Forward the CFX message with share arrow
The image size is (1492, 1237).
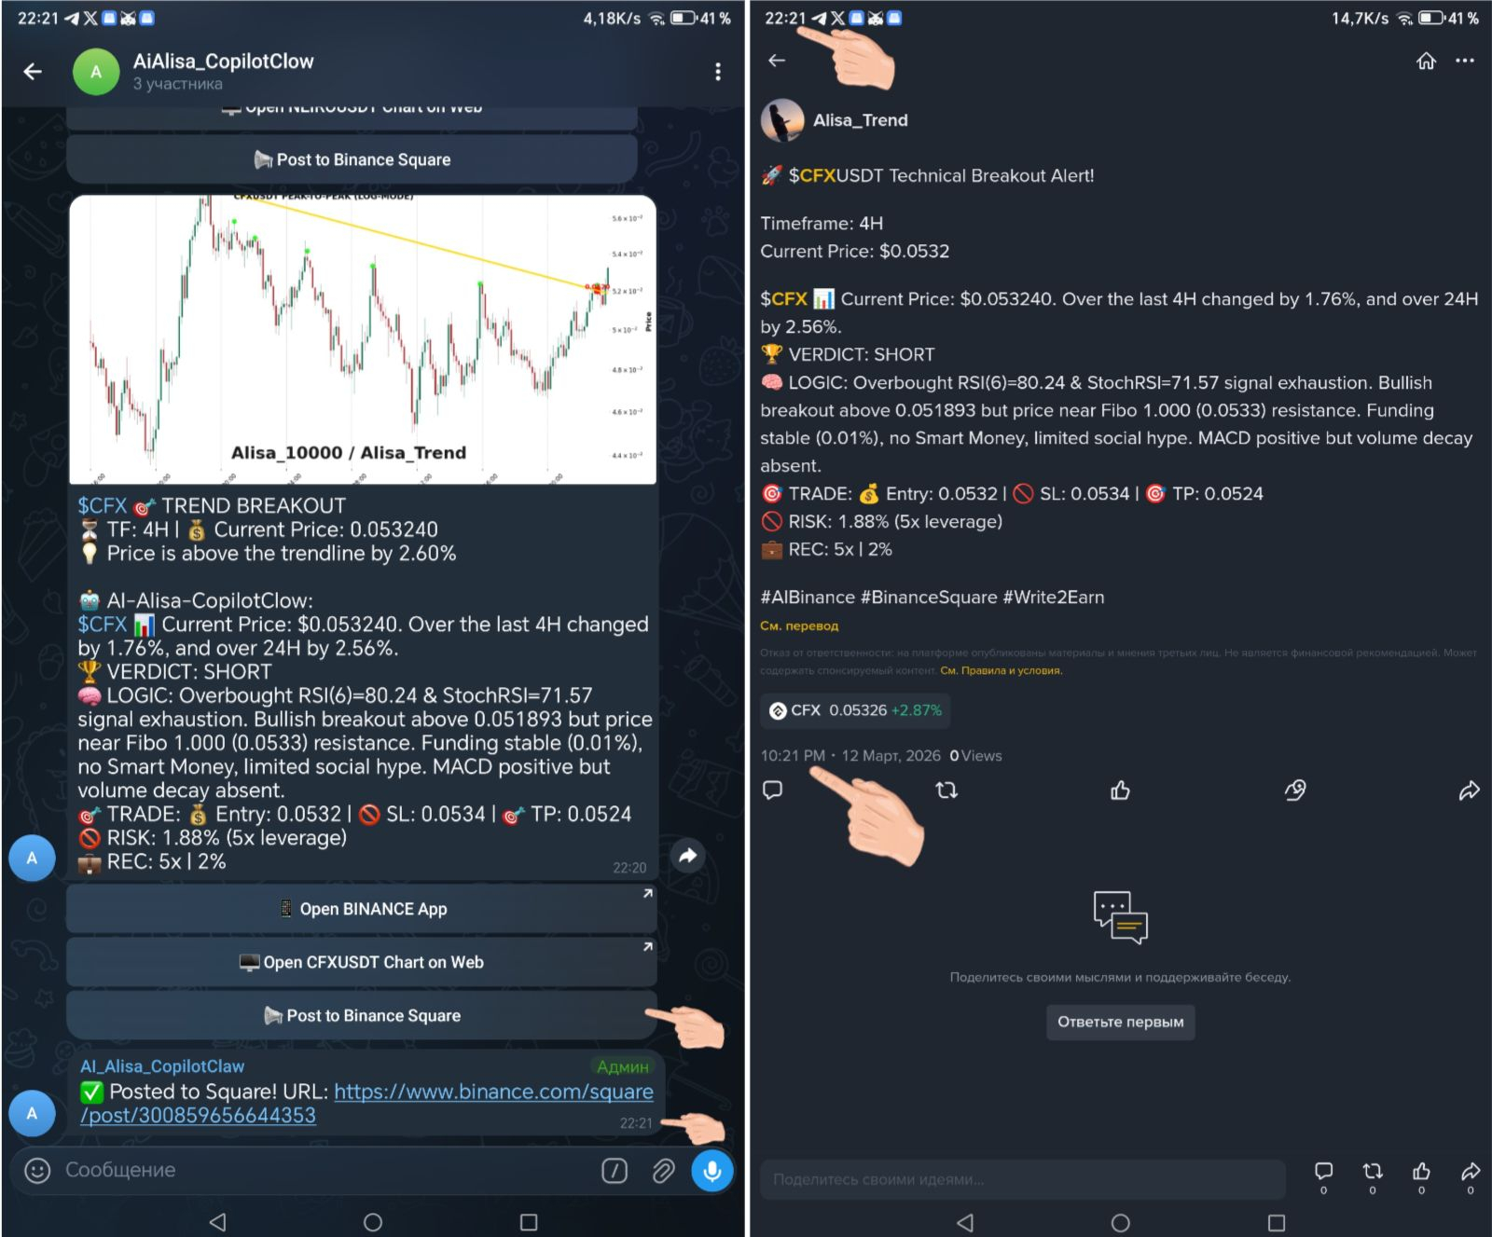[687, 855]
